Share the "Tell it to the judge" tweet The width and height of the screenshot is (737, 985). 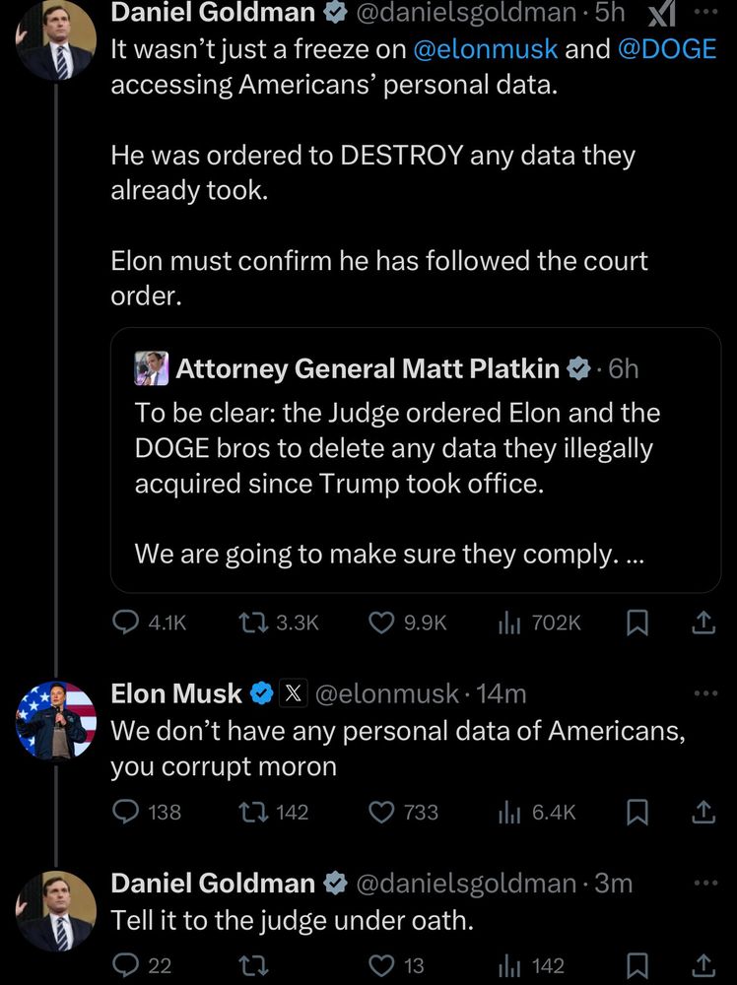[703, 965]
